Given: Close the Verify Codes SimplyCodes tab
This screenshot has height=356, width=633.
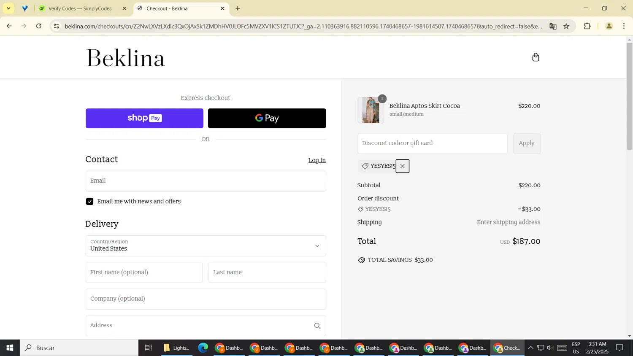Looking at the screenshot, I should [124, 8].
